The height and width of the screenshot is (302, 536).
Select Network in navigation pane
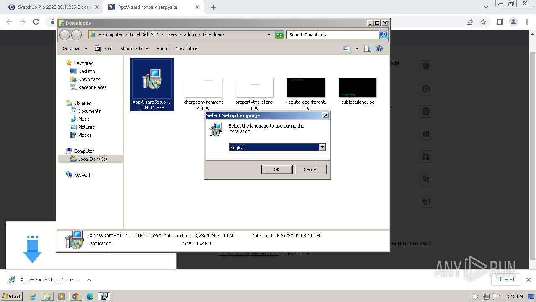[x=82, y=175]
